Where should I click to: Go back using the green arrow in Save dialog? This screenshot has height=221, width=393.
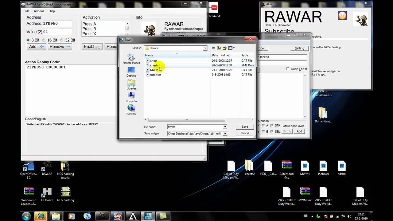point(213,48)
